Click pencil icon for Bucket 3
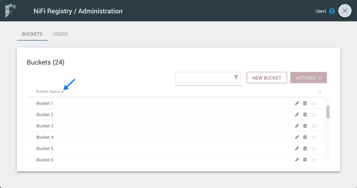 pyautogui.click(x=297, y=126)
